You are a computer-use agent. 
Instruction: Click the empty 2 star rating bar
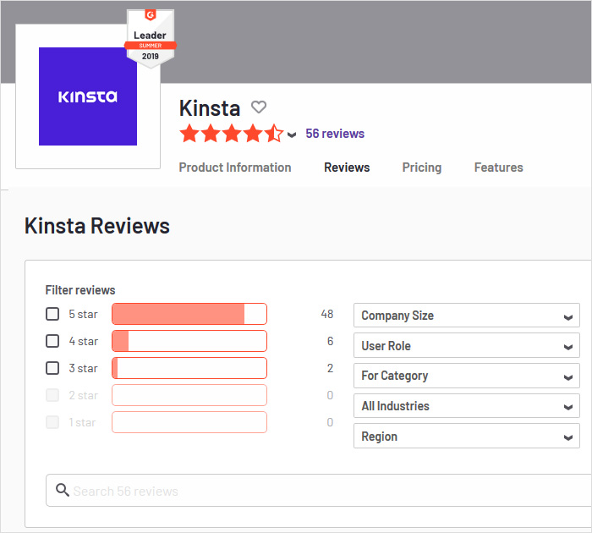coord(189,395)
